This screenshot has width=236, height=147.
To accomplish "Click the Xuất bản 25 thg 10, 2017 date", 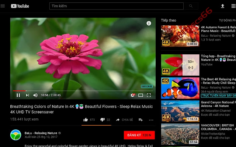I will [41, 137].
